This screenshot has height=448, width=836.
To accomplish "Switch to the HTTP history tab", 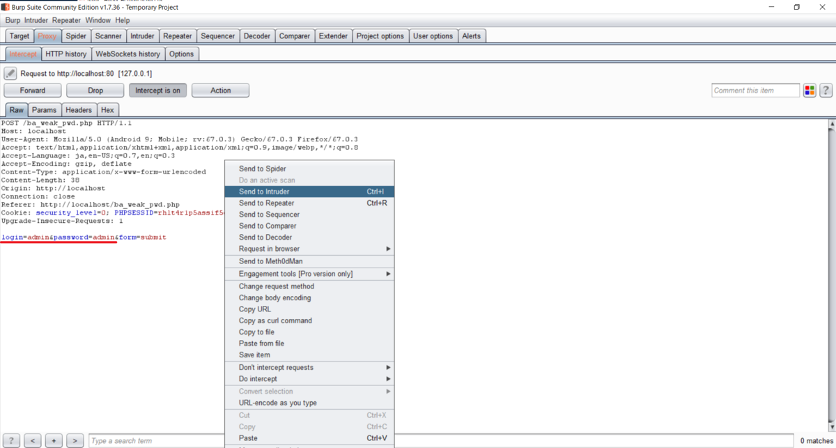I will (66, 54).
